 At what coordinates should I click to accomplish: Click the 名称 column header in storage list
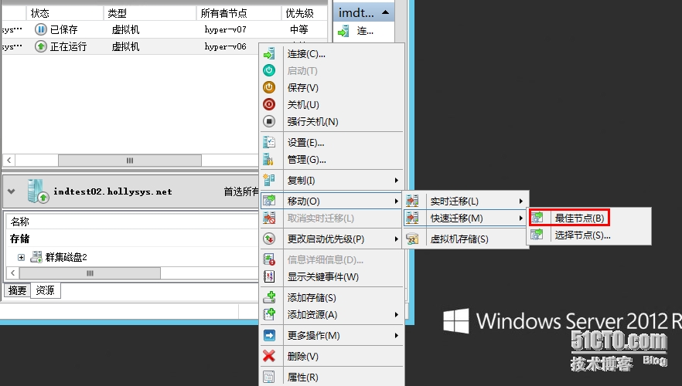(19, 222)
